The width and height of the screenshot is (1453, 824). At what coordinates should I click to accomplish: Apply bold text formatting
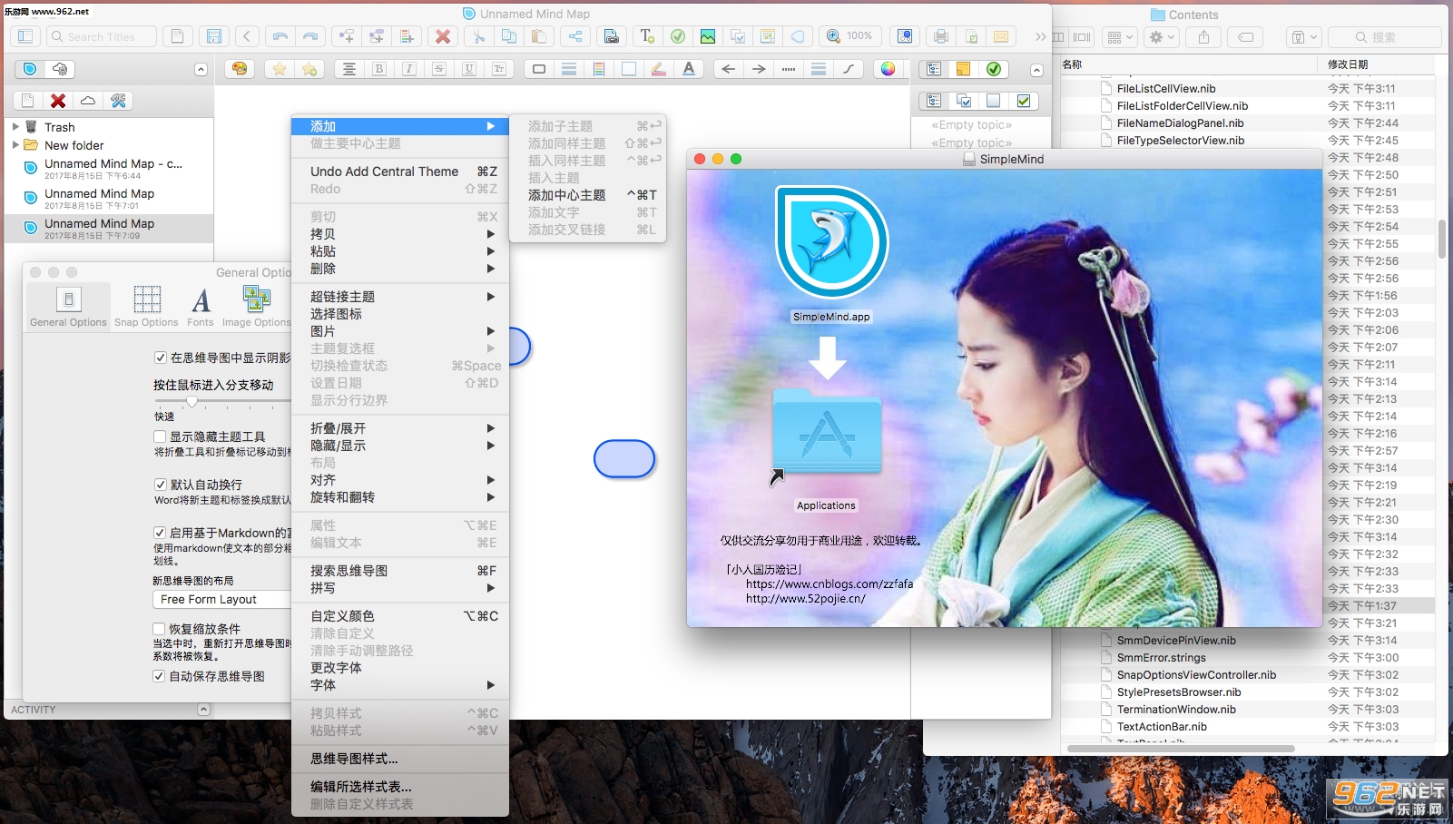pos(379,69)
